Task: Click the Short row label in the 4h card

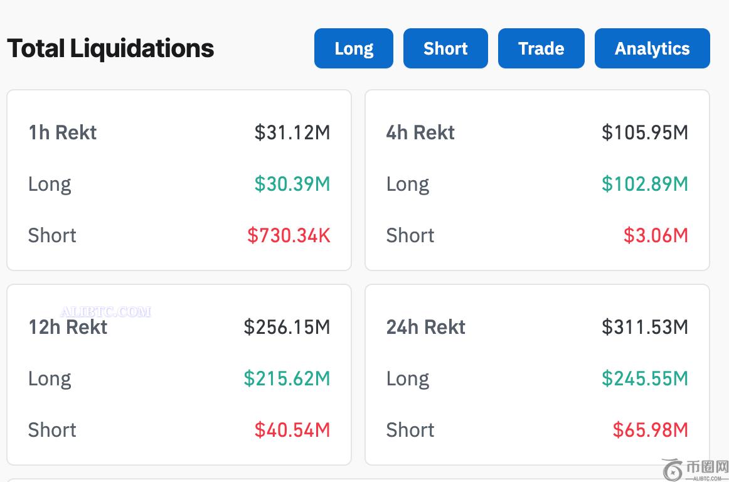Action: click(410, 235)
